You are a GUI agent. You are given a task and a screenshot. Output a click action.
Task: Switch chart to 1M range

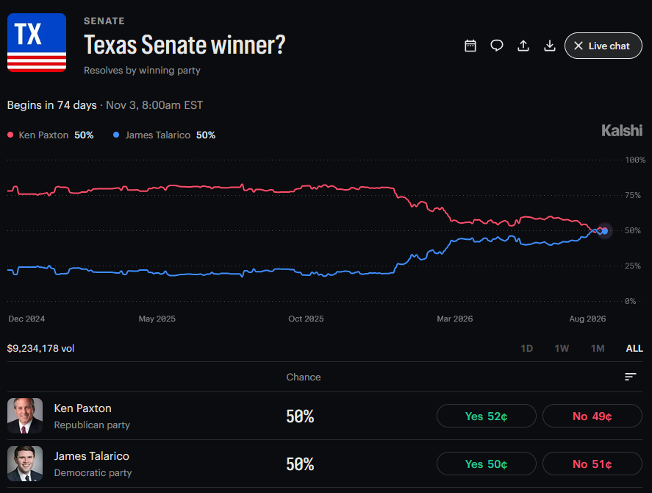598,349
